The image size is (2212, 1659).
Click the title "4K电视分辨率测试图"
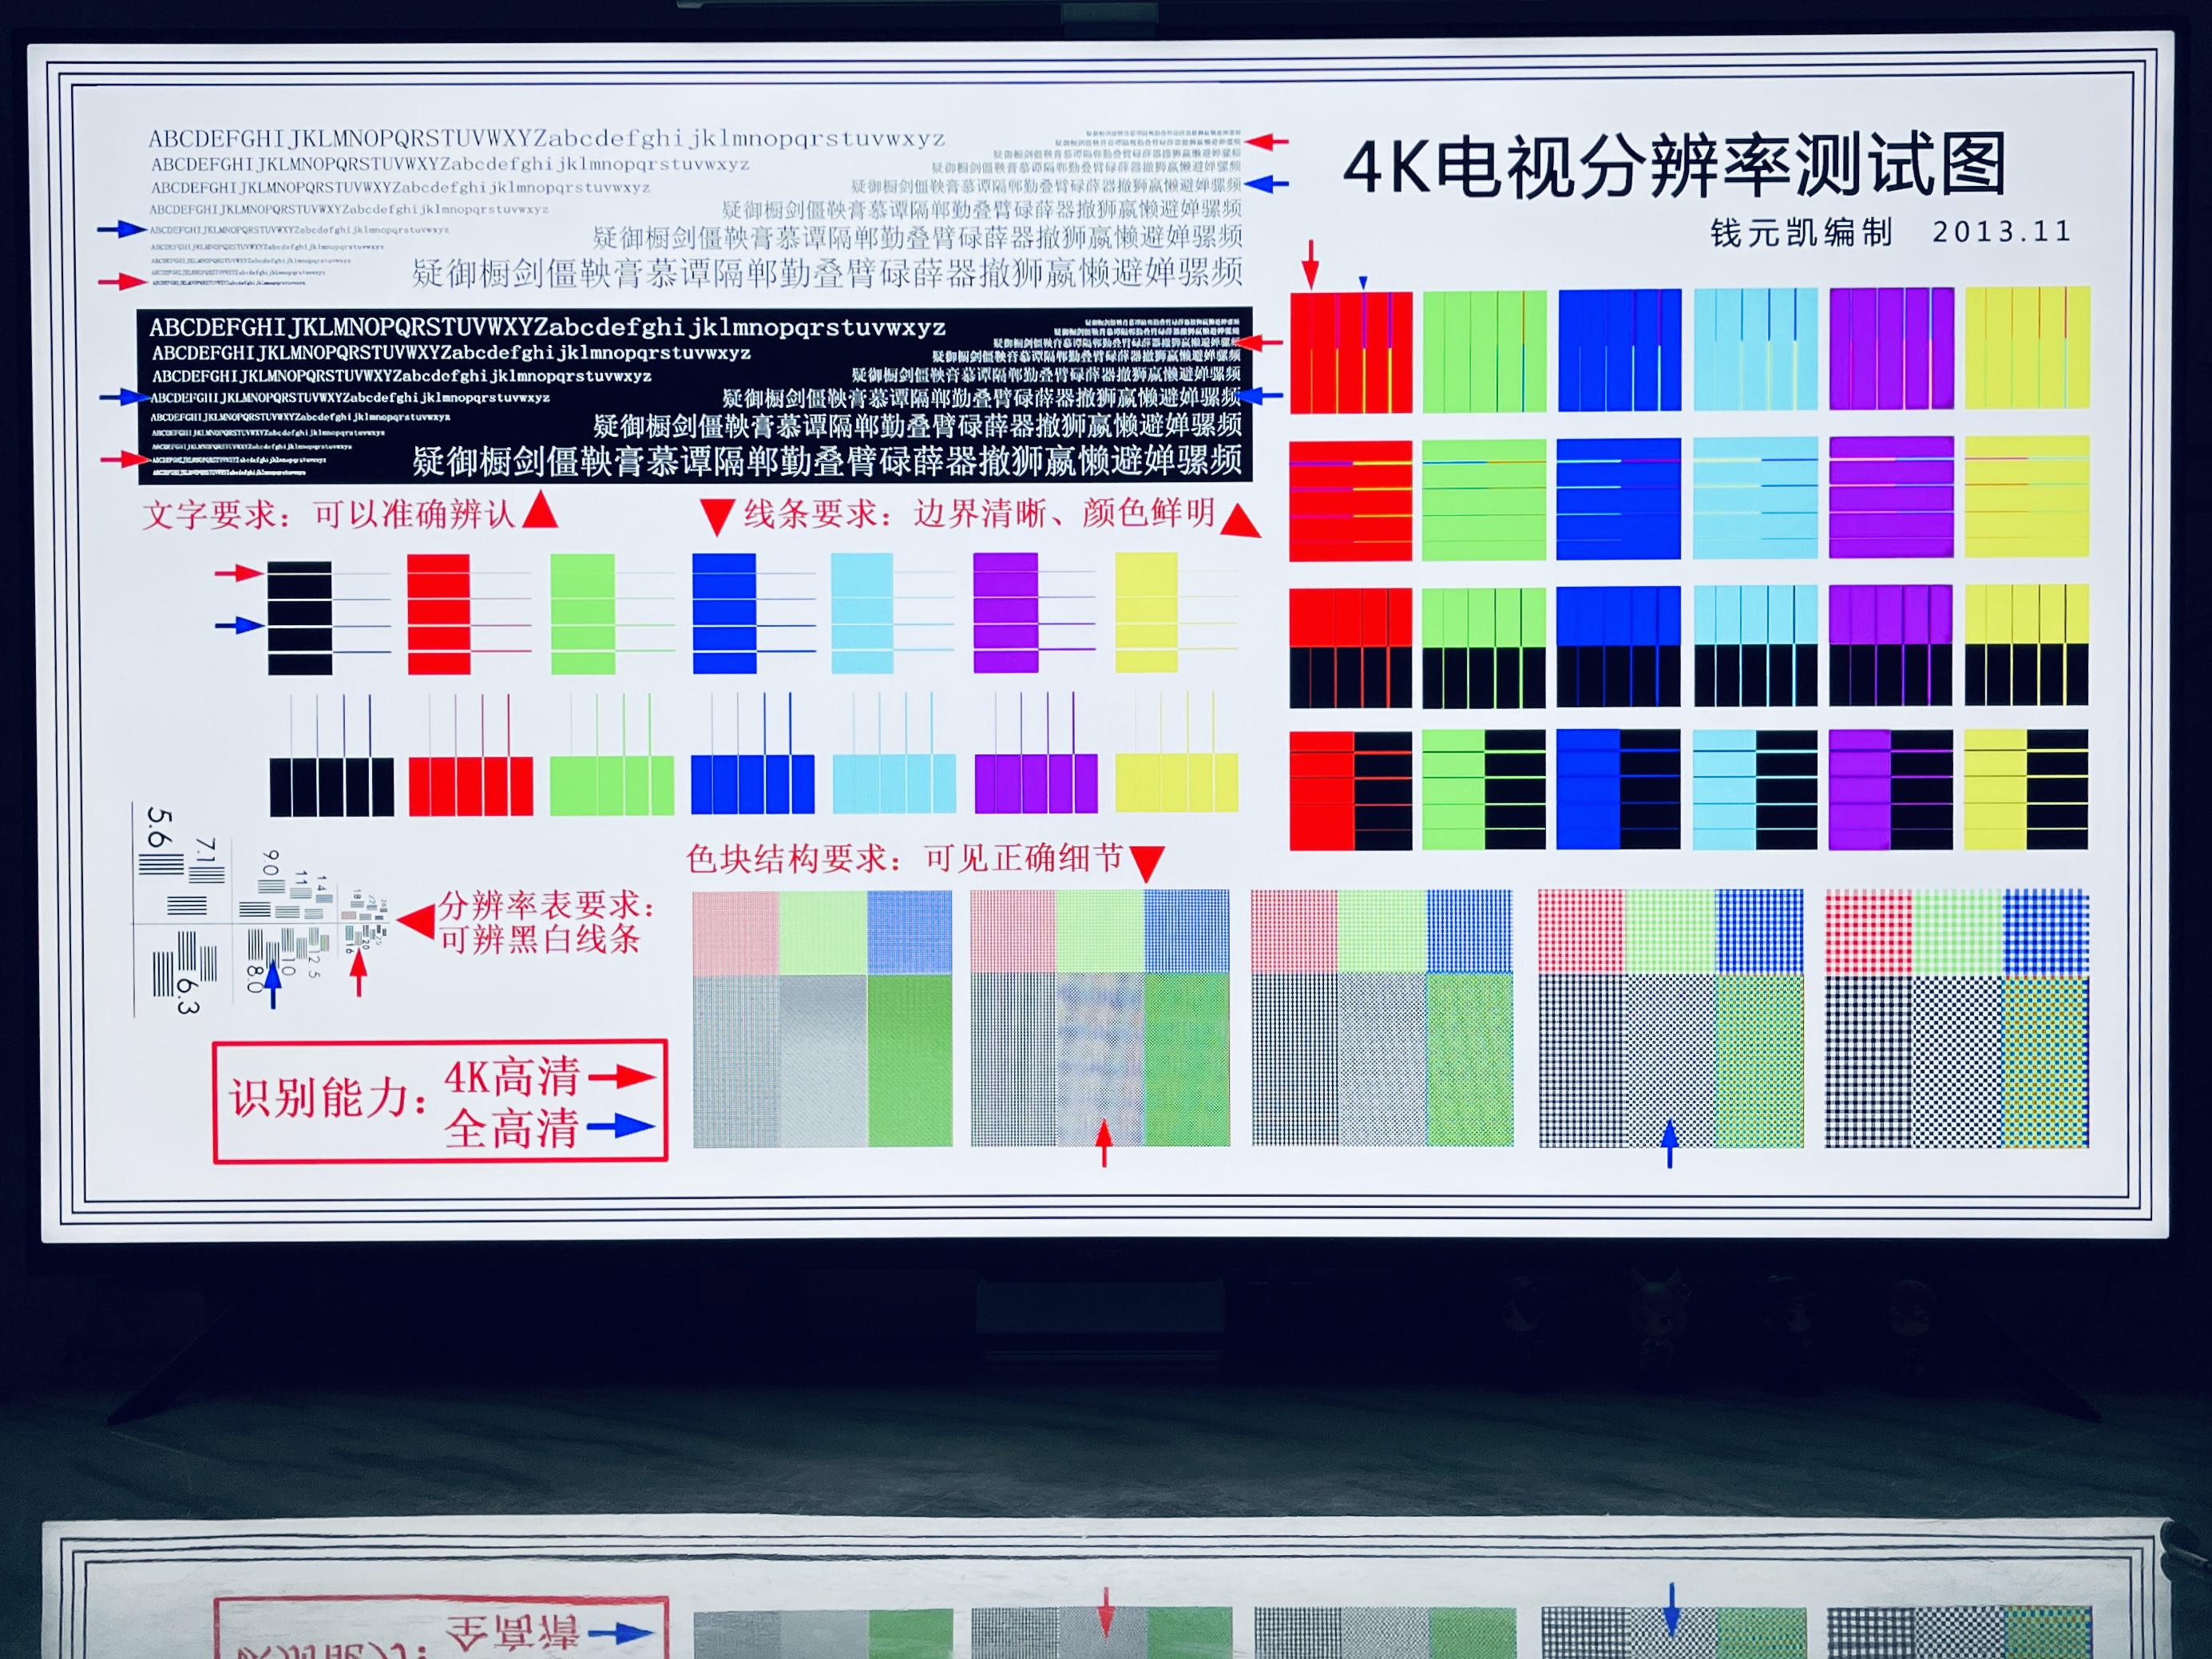point(1675,167)
